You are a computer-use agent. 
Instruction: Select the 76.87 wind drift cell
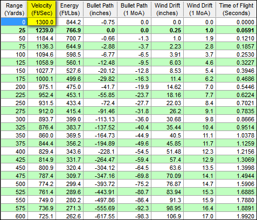pyautogui.click(x=167, y=184)
